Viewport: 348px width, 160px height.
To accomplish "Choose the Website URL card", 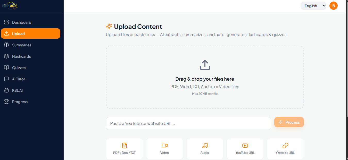I will [285, 149].
